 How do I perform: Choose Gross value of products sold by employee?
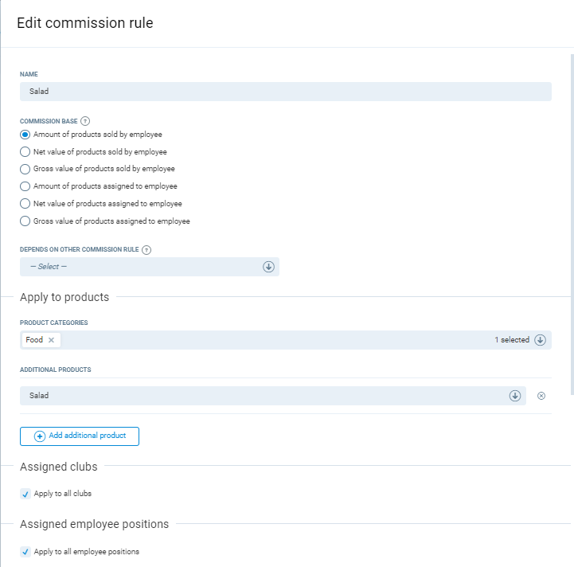point(25,169)
